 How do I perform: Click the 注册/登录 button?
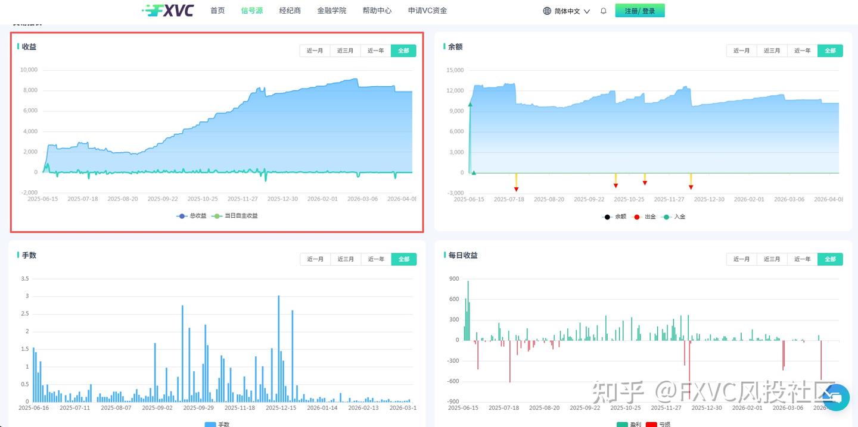tap(639, 10)
